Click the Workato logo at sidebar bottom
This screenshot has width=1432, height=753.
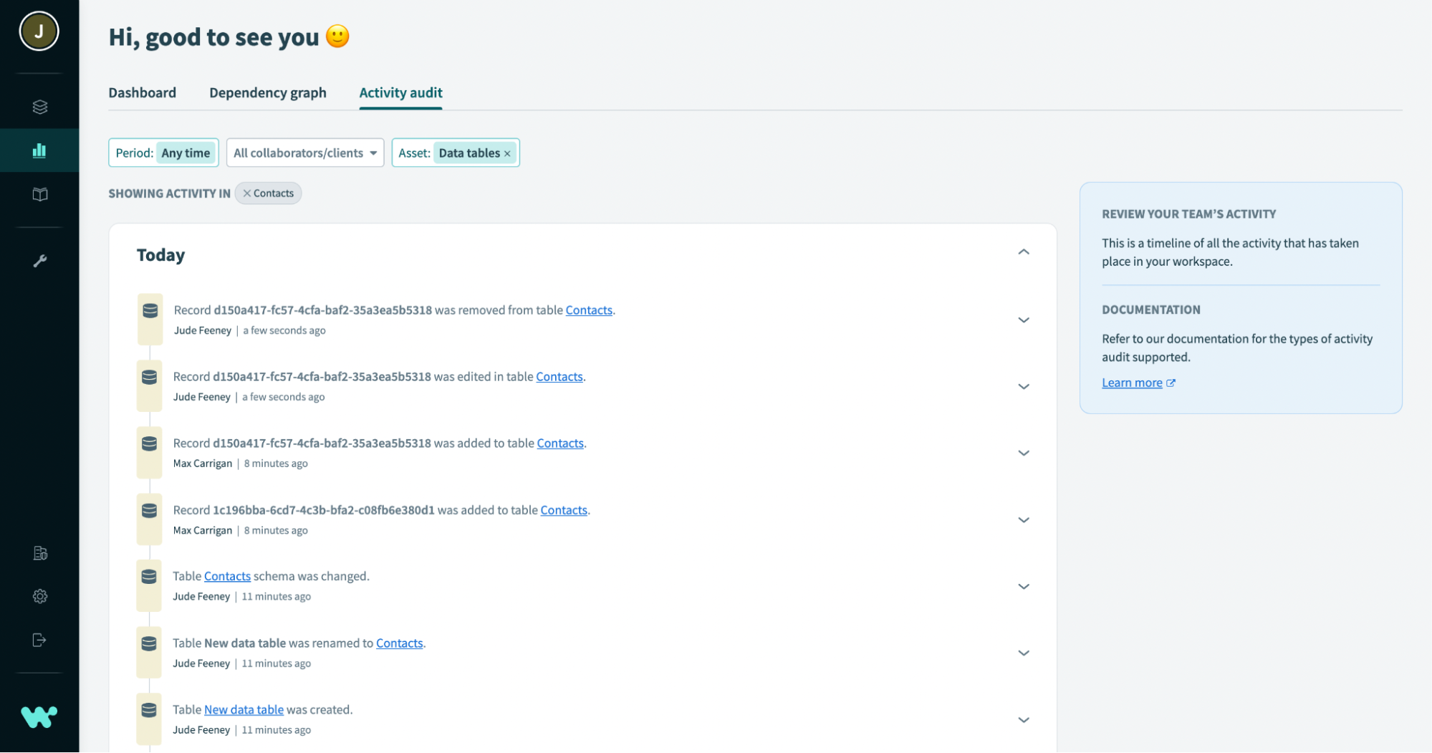(x=39, y=716)
